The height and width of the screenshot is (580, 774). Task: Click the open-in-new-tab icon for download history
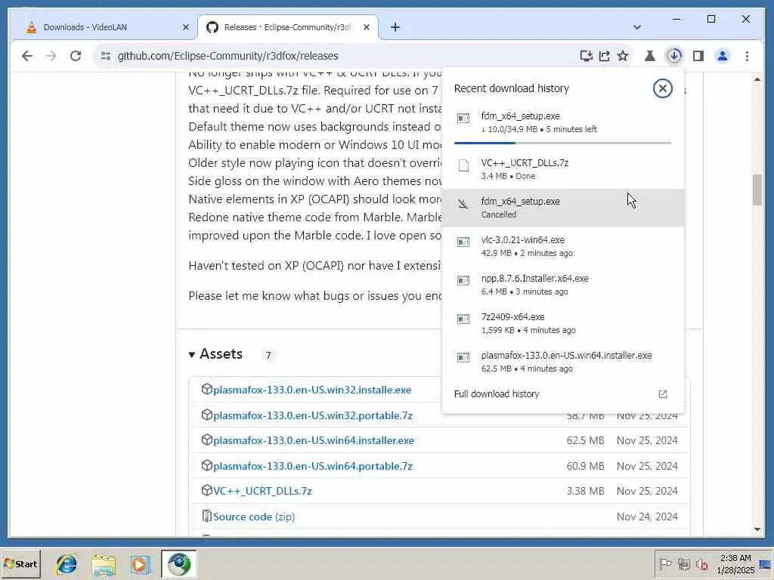click(662, 394)
